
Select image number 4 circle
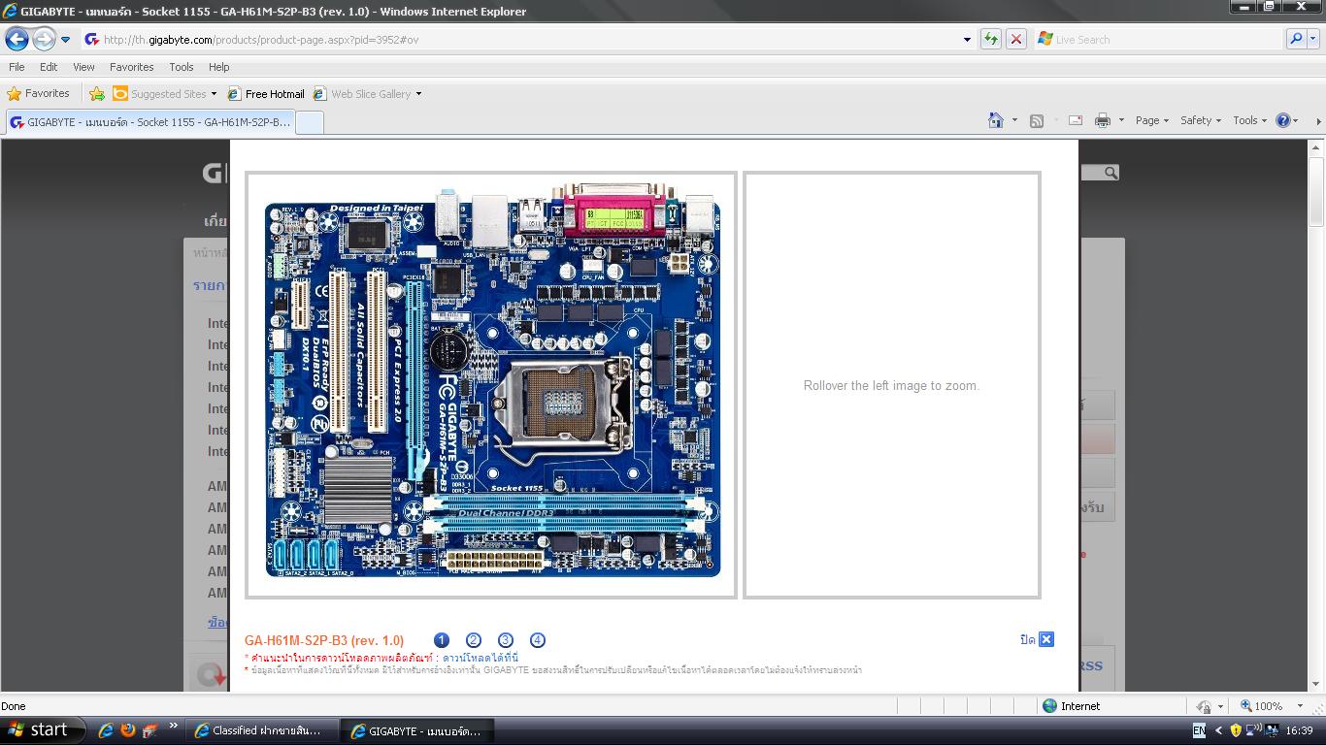click(x=538, y=640)
